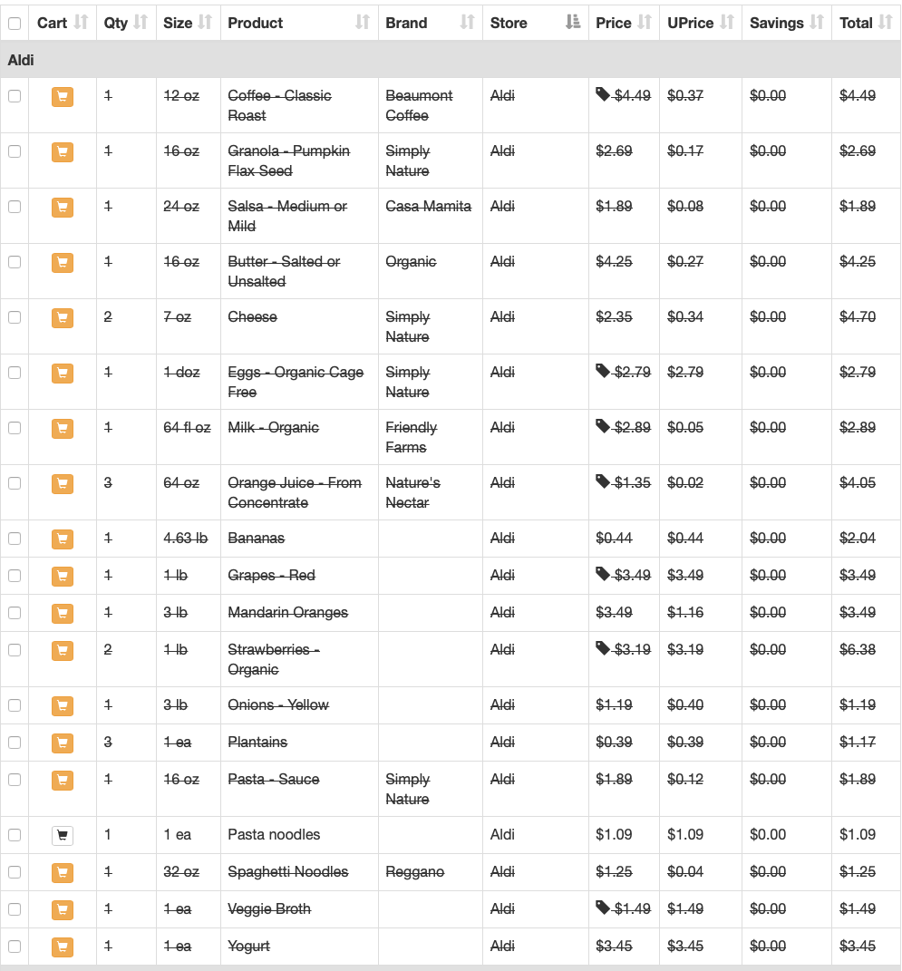Tick the select-all checkbox in the table header

coord(15,24)
